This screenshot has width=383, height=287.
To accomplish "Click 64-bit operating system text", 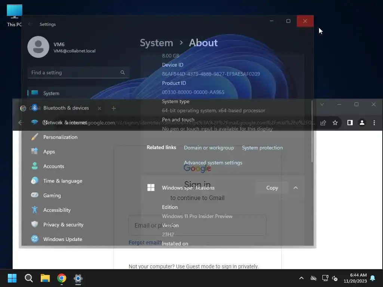I will click(213, 111).
